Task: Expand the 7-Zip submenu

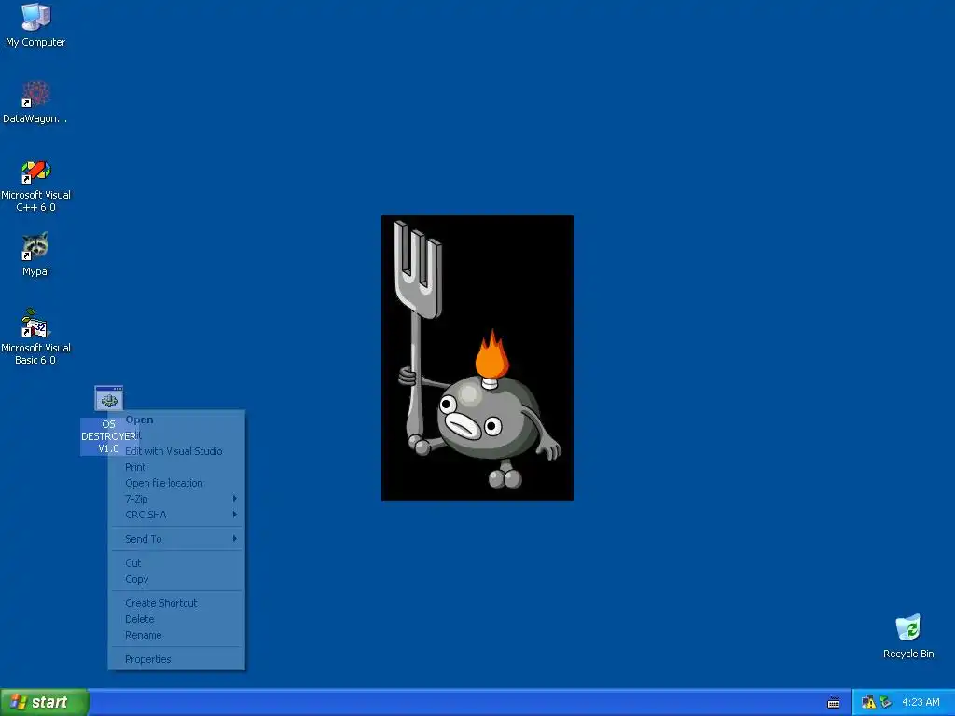Action: click(176, 499)
